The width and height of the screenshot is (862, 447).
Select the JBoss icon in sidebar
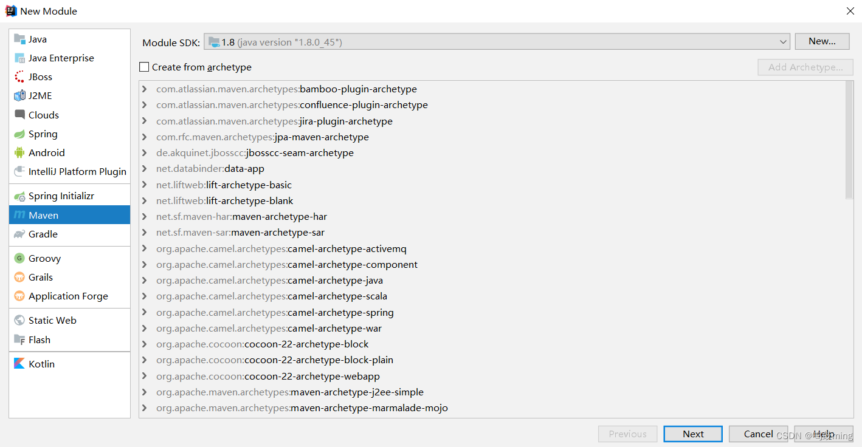click(19, 77)
